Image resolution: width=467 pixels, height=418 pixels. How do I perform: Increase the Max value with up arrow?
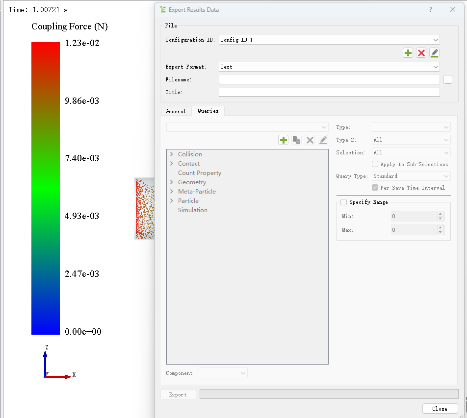tap(441, 227)
